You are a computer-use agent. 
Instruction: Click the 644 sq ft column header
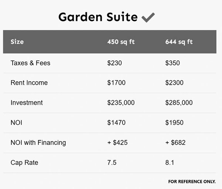click(x=179, y=42)
